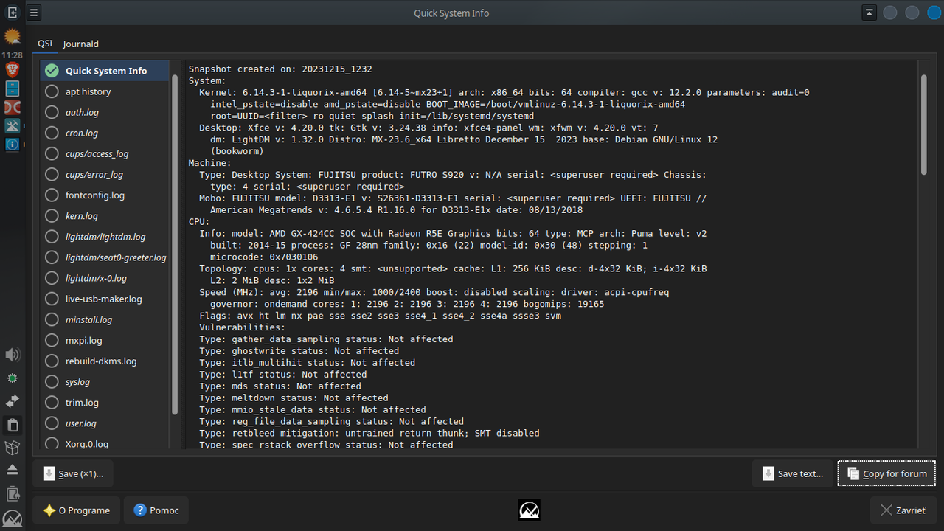Screen dimensions: 944x531
Task: Click the system info text scrollbar
Action: (923, 124)
